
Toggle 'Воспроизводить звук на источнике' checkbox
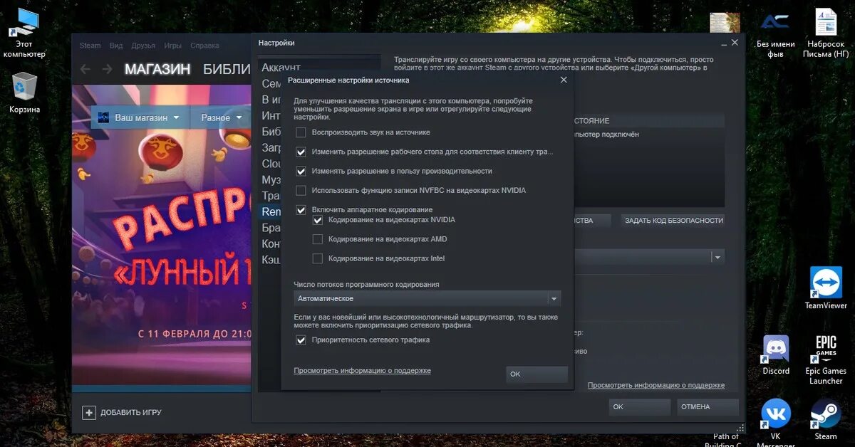pyautogui.click(x=301, y=132)
